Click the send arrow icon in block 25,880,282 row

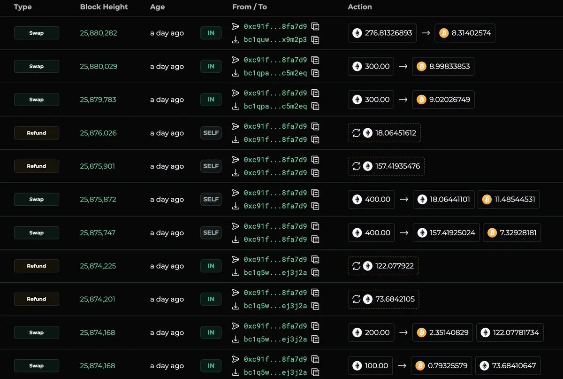236,26
